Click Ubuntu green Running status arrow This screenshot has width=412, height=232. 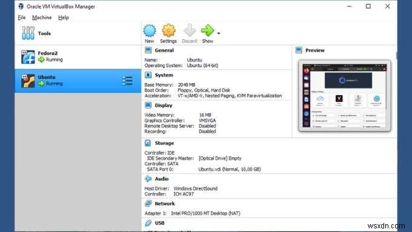42,84
